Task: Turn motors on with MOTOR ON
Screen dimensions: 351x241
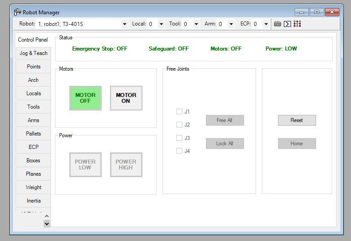Action: point(126,98)
